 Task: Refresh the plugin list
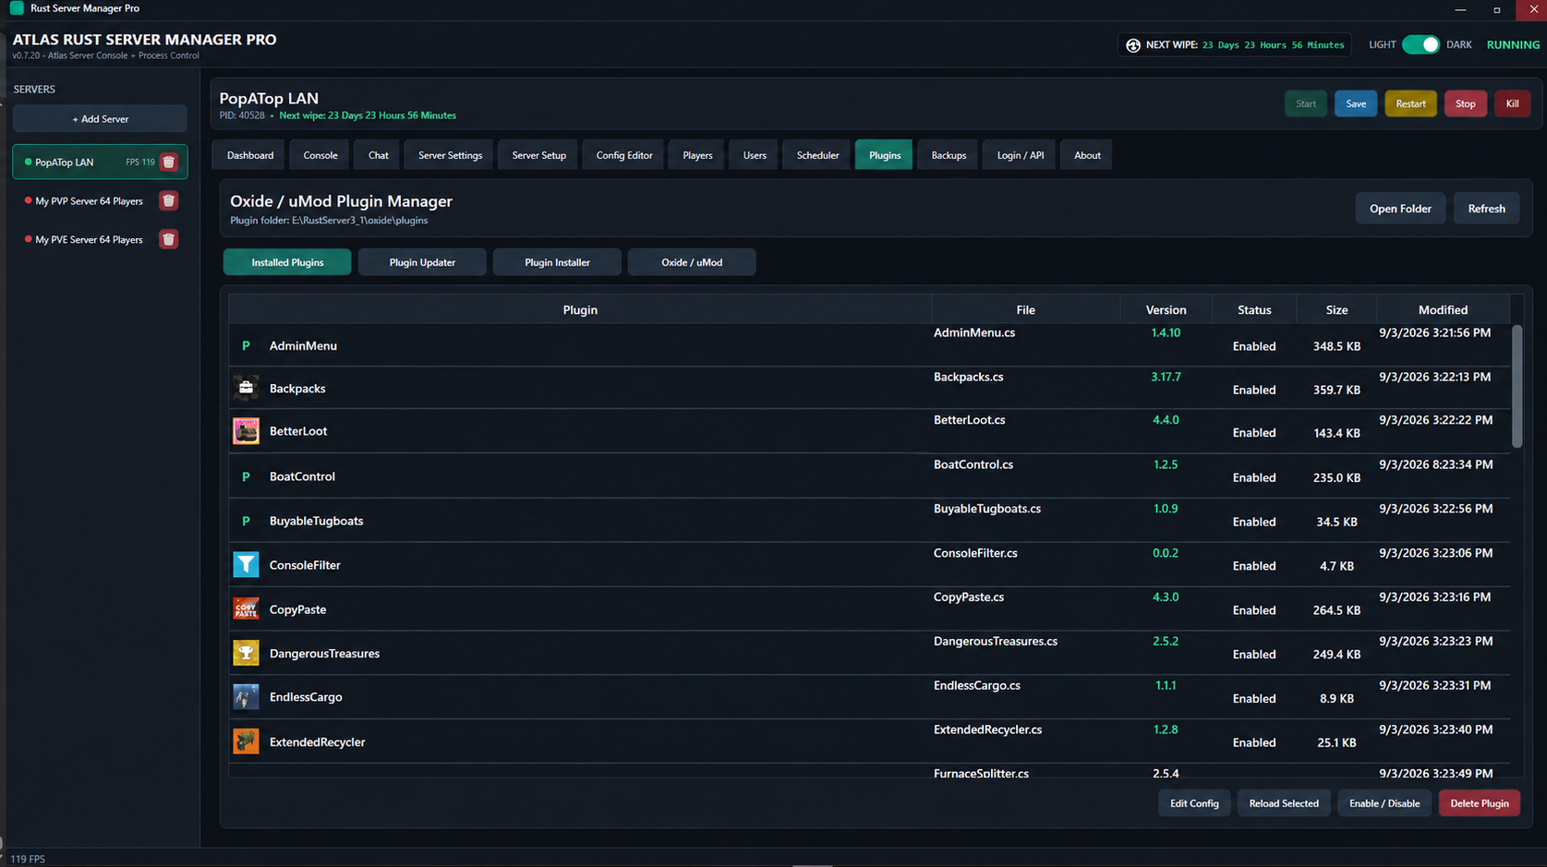1486,209
